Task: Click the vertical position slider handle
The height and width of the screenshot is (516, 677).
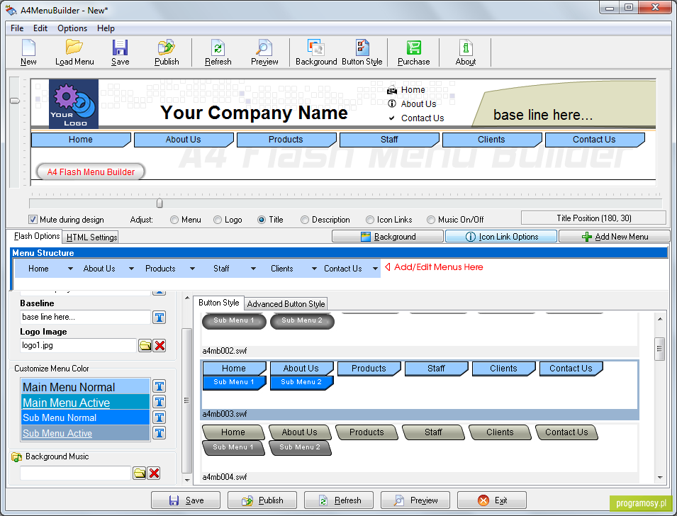Action: (15, 101)
